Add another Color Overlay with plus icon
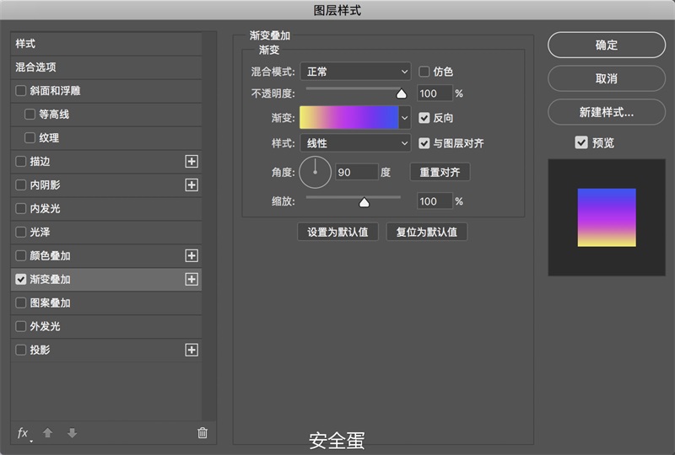The image size is (675, 455). click(x=192, y=255)
